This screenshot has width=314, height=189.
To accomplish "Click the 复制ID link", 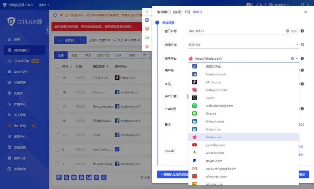I will (197, 12).
